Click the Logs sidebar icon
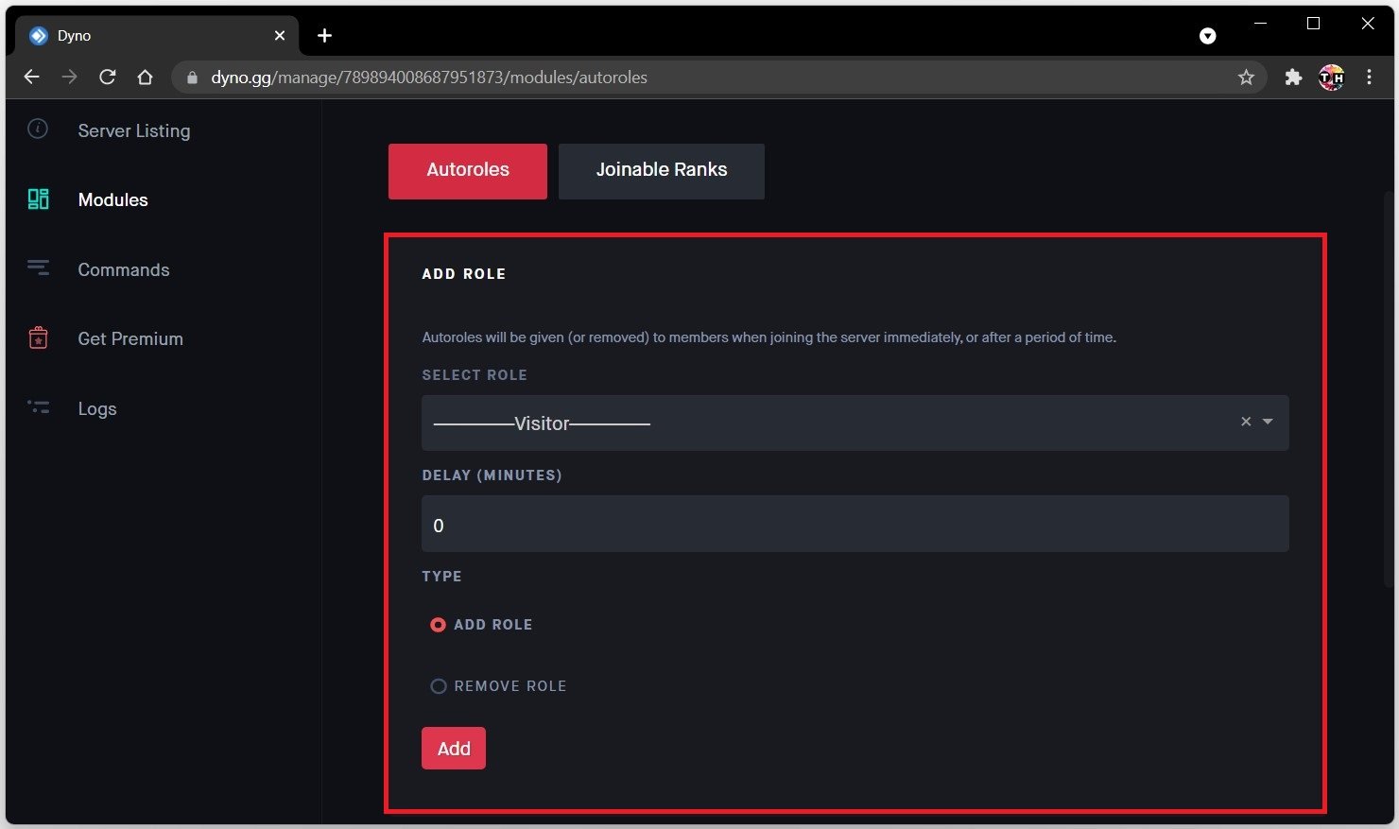Image resolution: width=1399 pixels, height=829 pixels. pyautogui.click(x=38, y=407)
